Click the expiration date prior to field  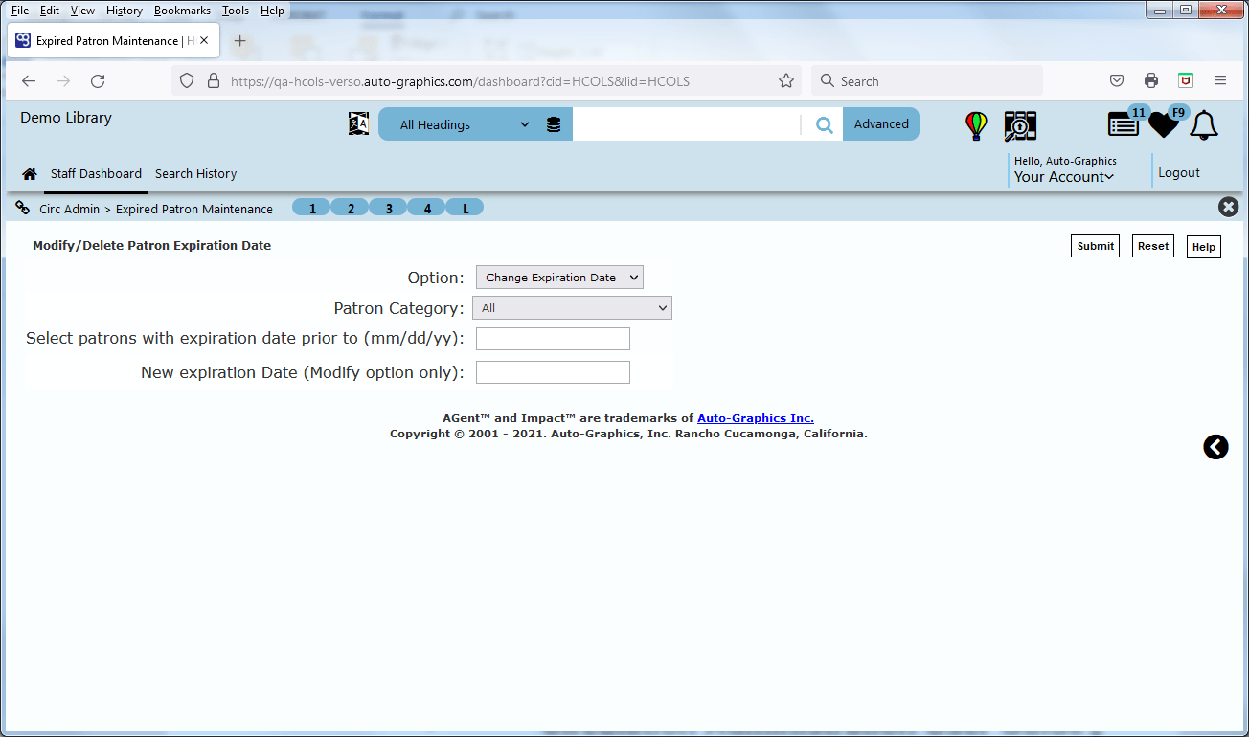click(553, 339)
